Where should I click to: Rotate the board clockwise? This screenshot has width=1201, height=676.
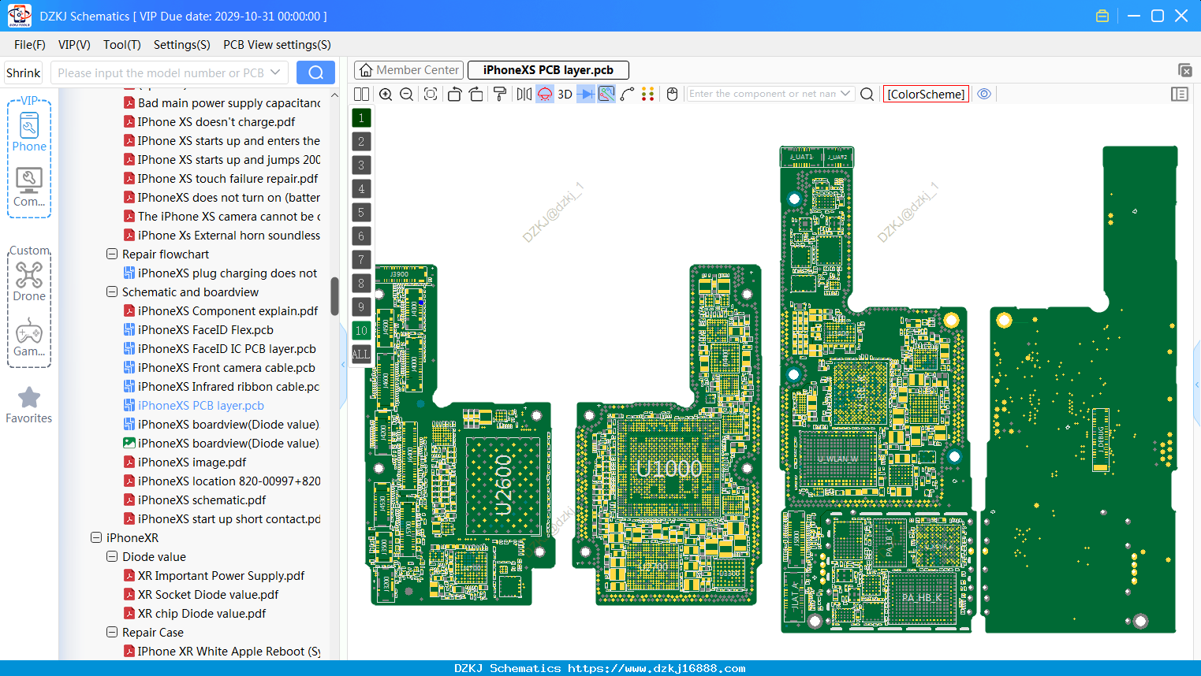[x=476, y=94]
